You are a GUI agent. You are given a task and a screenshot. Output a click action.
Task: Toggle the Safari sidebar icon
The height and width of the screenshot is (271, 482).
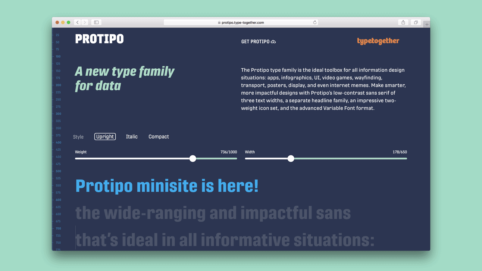[x=96, y=22]
